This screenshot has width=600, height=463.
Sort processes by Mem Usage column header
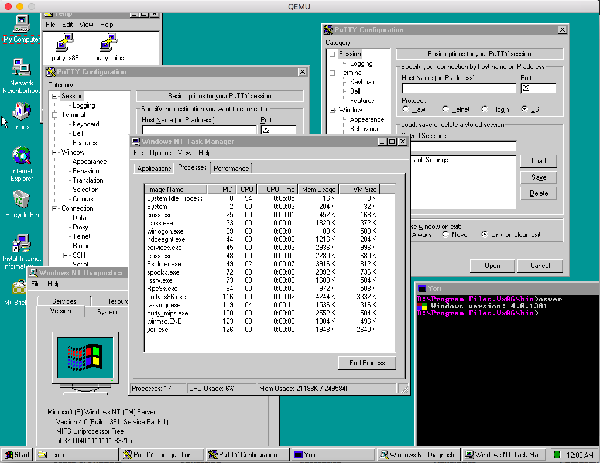318,190
